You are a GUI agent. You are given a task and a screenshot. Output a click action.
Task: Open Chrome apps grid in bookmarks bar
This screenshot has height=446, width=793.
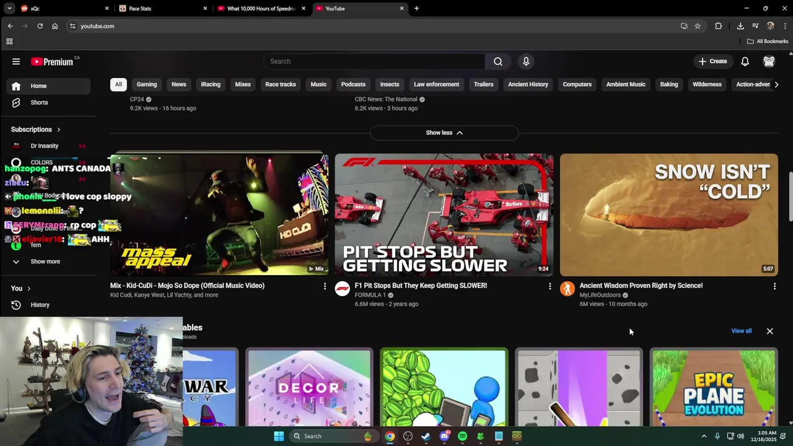click(9, 42)
